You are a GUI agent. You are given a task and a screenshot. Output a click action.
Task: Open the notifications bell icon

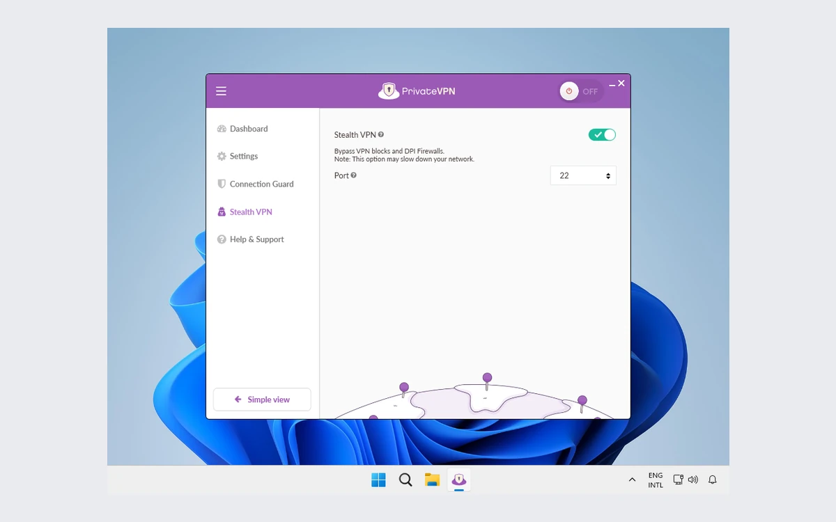tap(713, 480)
